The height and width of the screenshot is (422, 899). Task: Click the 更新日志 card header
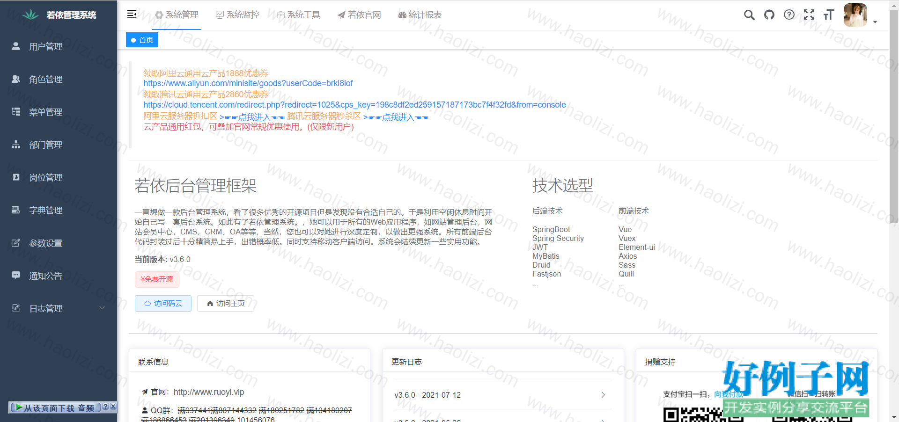coord(503,362)
